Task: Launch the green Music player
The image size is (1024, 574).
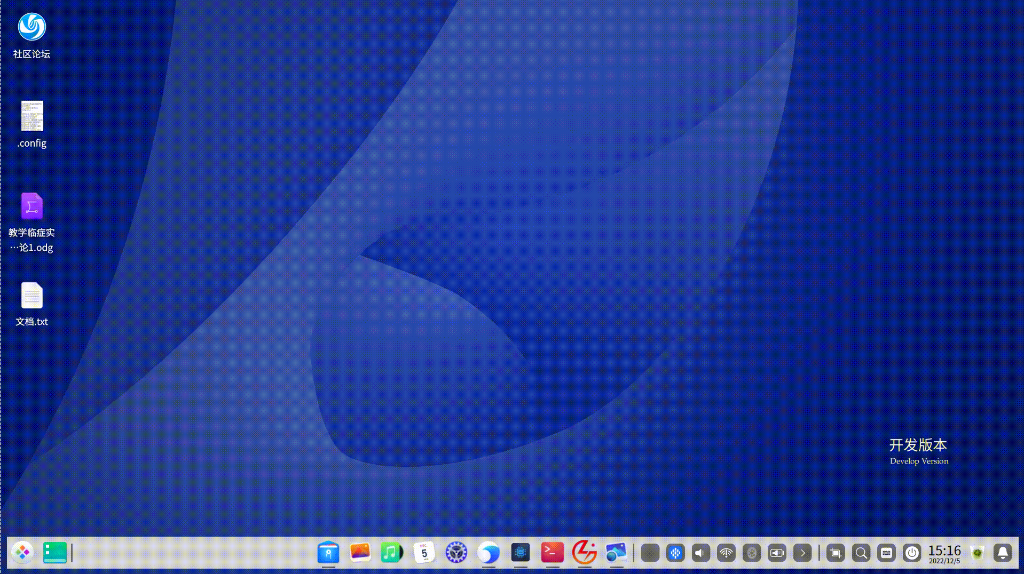Action: (x=392, y=553)
